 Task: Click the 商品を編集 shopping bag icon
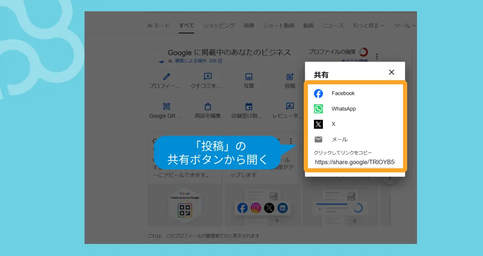208,106
